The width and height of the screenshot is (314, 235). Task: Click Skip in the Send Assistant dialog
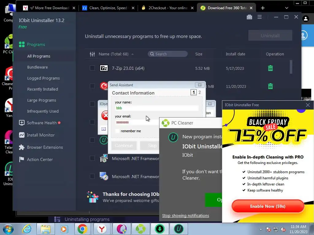pyautogui.click(x=150, y=145)
